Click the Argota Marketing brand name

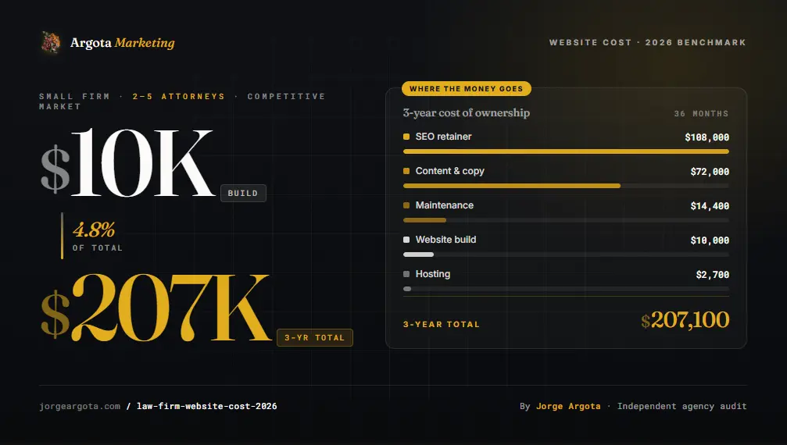123,43
